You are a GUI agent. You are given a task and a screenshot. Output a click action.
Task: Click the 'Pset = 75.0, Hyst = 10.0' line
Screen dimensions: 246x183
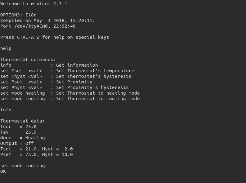click(36, 155)
